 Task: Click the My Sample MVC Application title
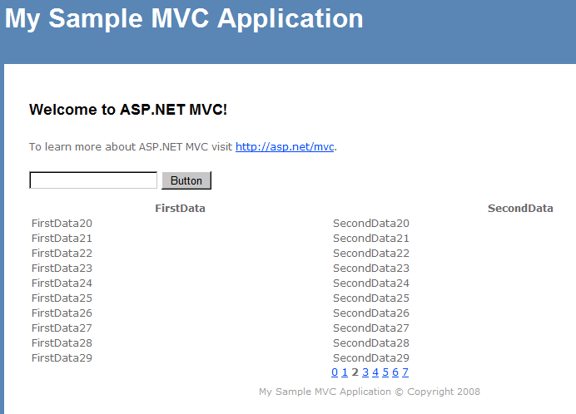point(184,18)
